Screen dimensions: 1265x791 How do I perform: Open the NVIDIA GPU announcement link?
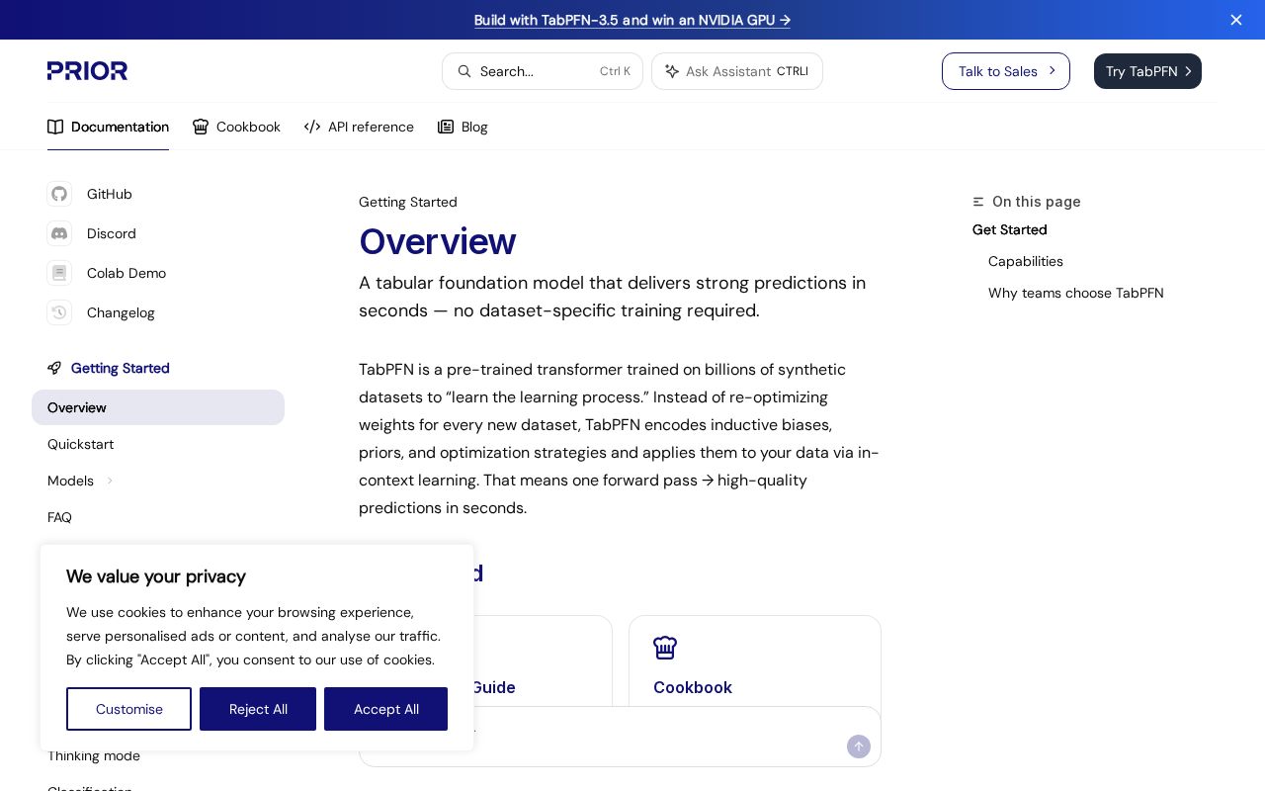click(632, 20)
